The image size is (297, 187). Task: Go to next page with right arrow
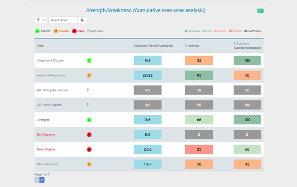tap(42, 180)
